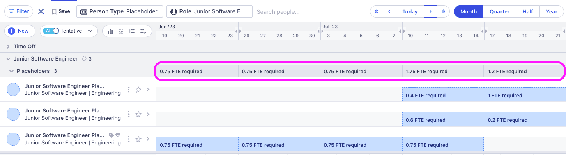
Task: Switch to Quarter view
Action: pos(500,11)
